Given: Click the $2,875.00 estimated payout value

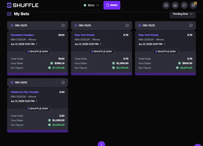Looking at the screenshot, I should point(186,68).
